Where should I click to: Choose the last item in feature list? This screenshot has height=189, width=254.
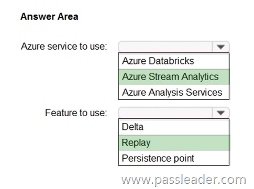click(x=174, y=158)
